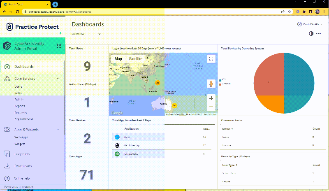Viewport: 329px width, 191px height.
Task: Open Reports in the sidebar
Action: pyautogui.click(x=20, y=106)
